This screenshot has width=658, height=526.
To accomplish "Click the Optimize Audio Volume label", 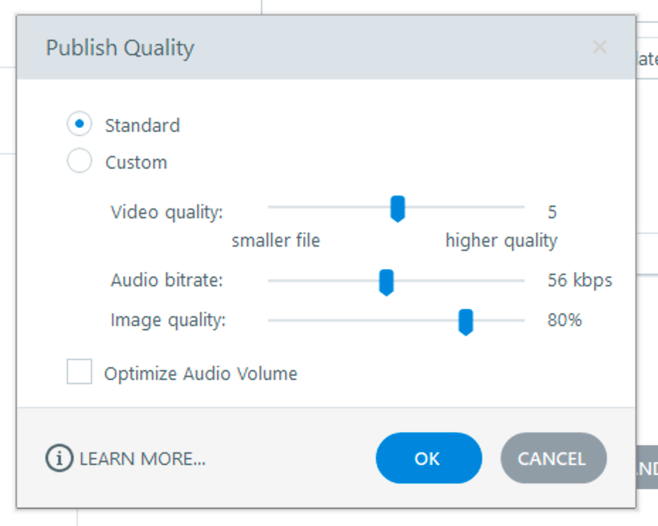I will pos(201,374).
